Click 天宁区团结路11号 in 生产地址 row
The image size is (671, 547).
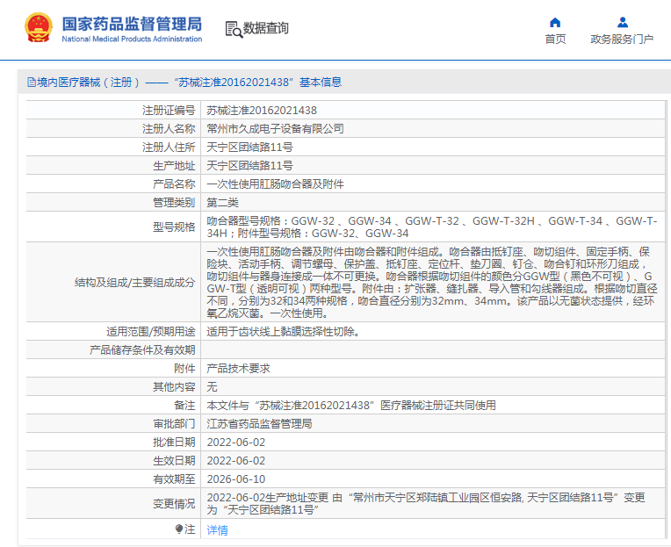point(250,166)
